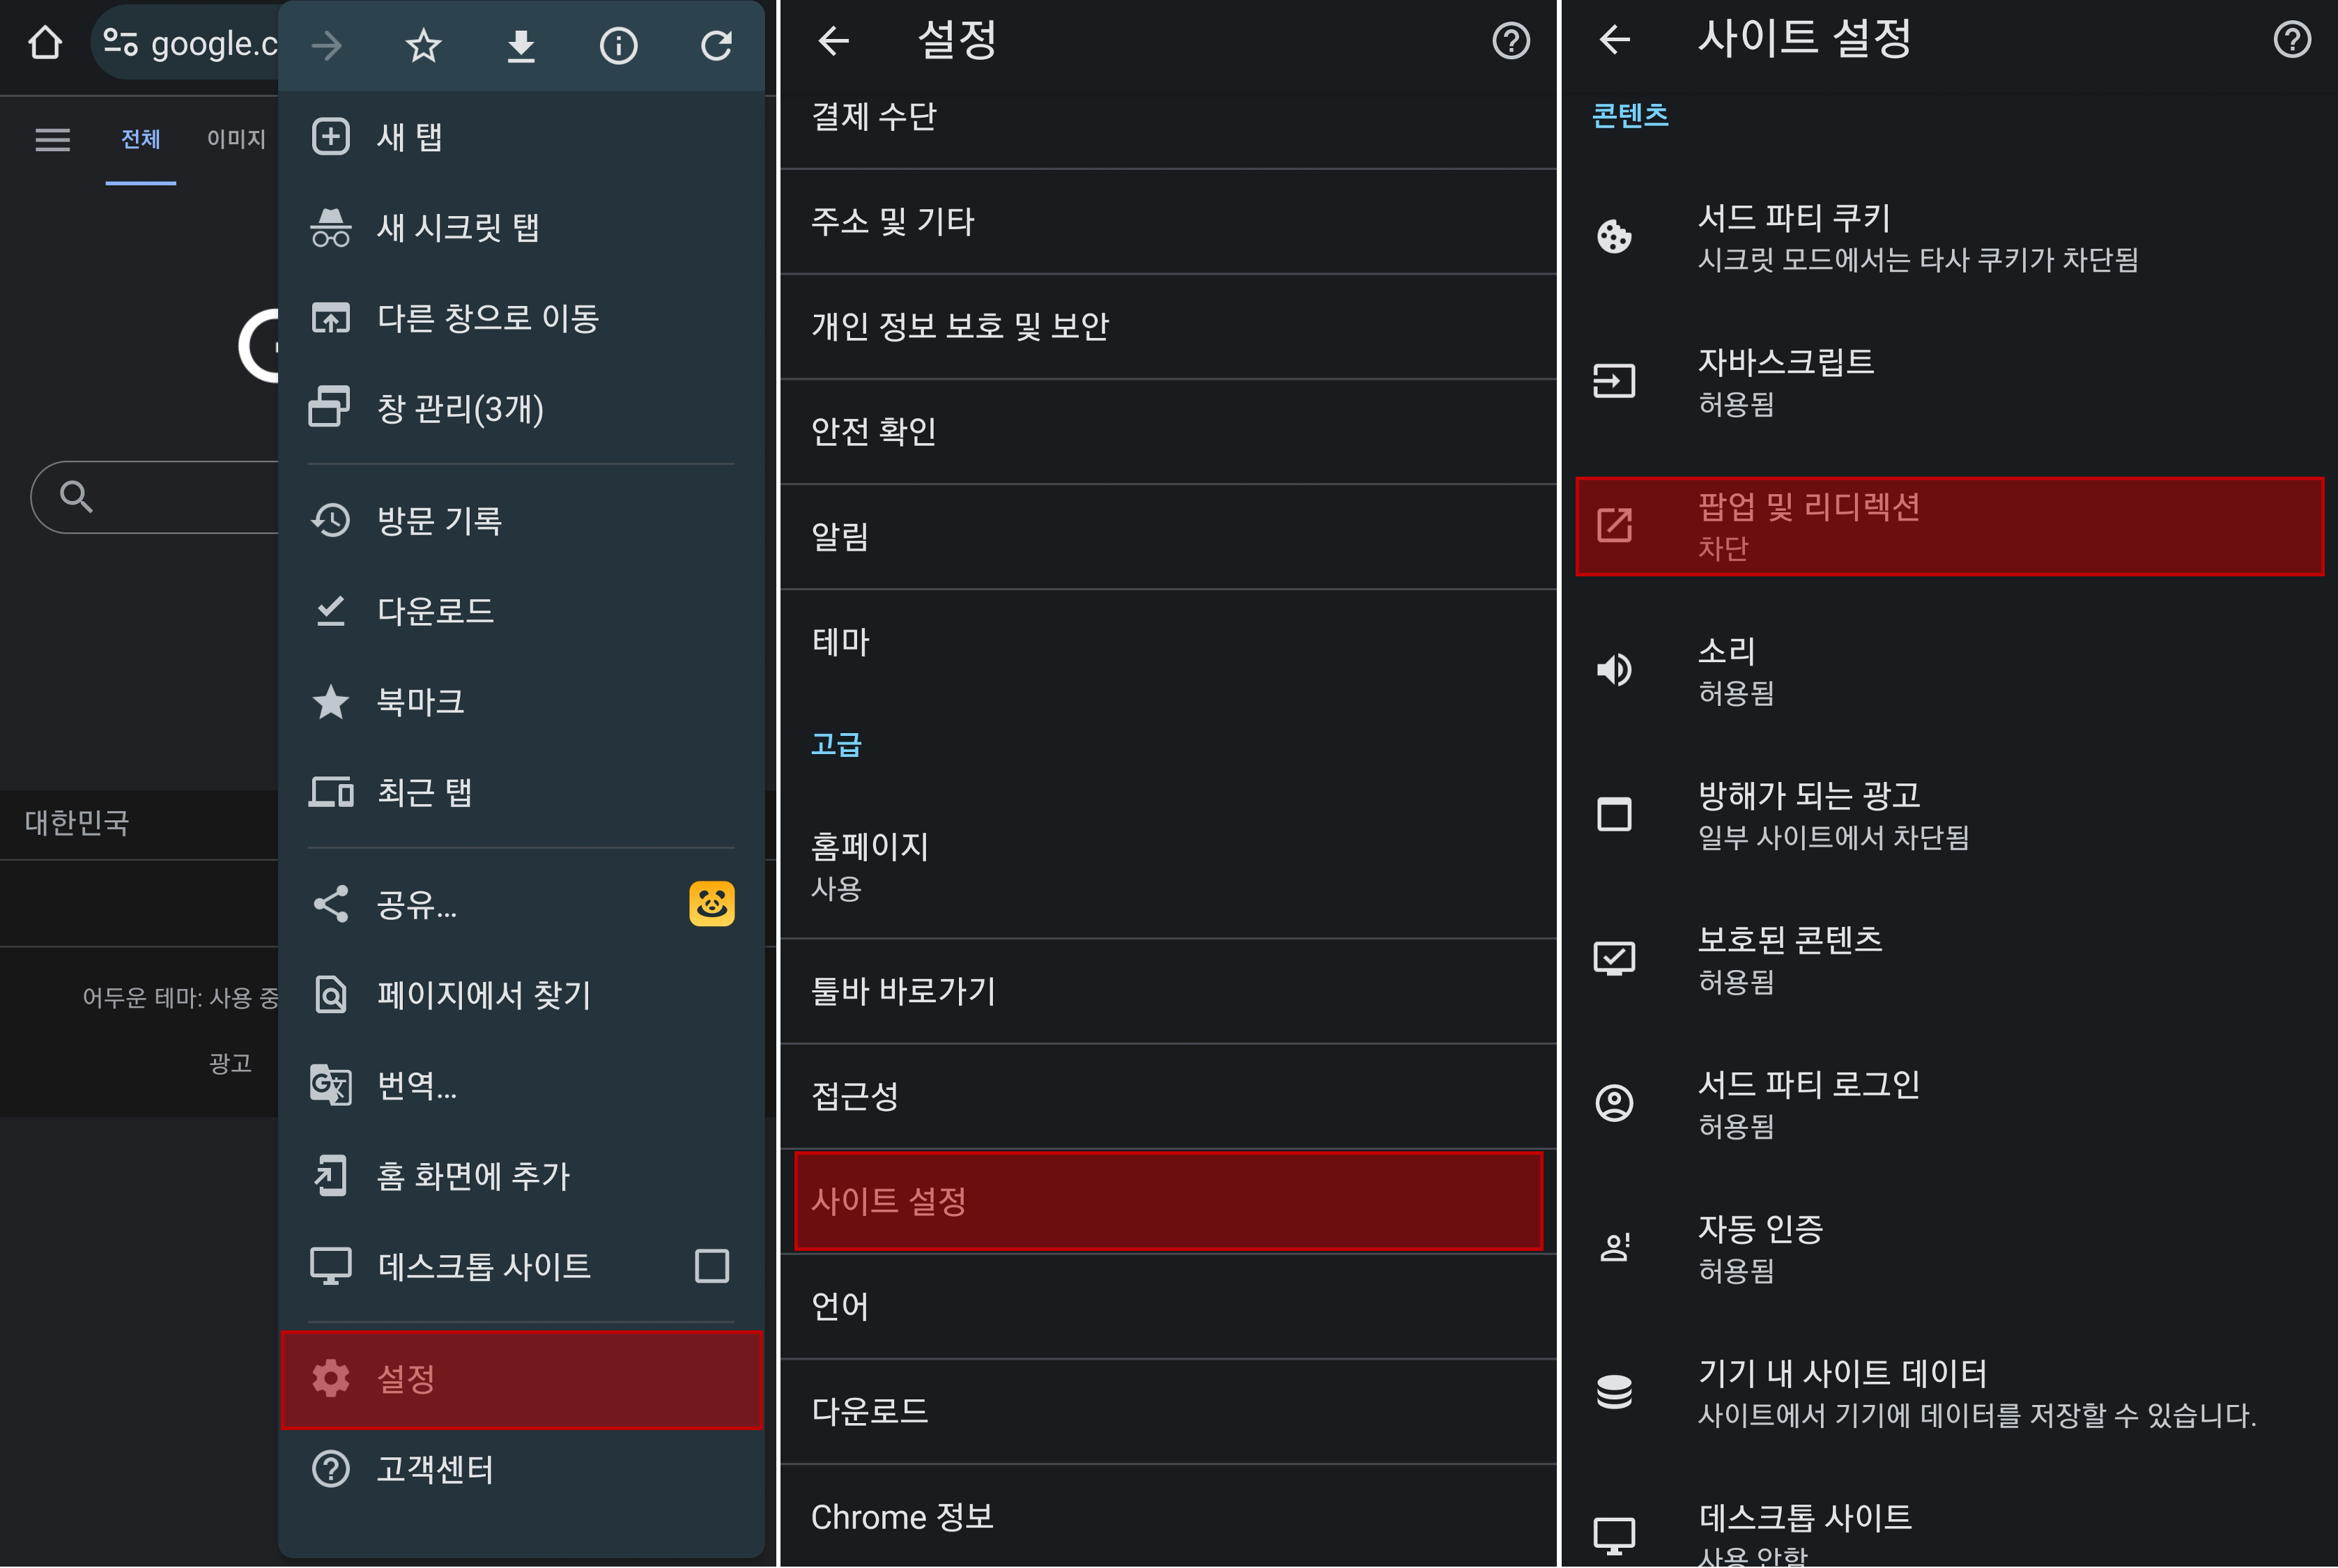Tap the home icon next to the address bar
Screen dimensions: 2338x1568
point(44,42)
